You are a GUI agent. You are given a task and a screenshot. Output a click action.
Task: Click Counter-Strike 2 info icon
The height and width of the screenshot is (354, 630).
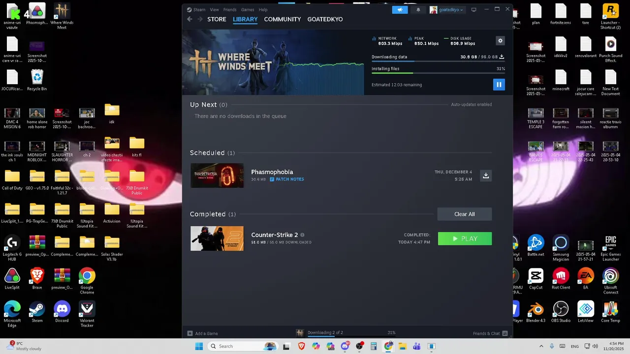coord(302,235)
